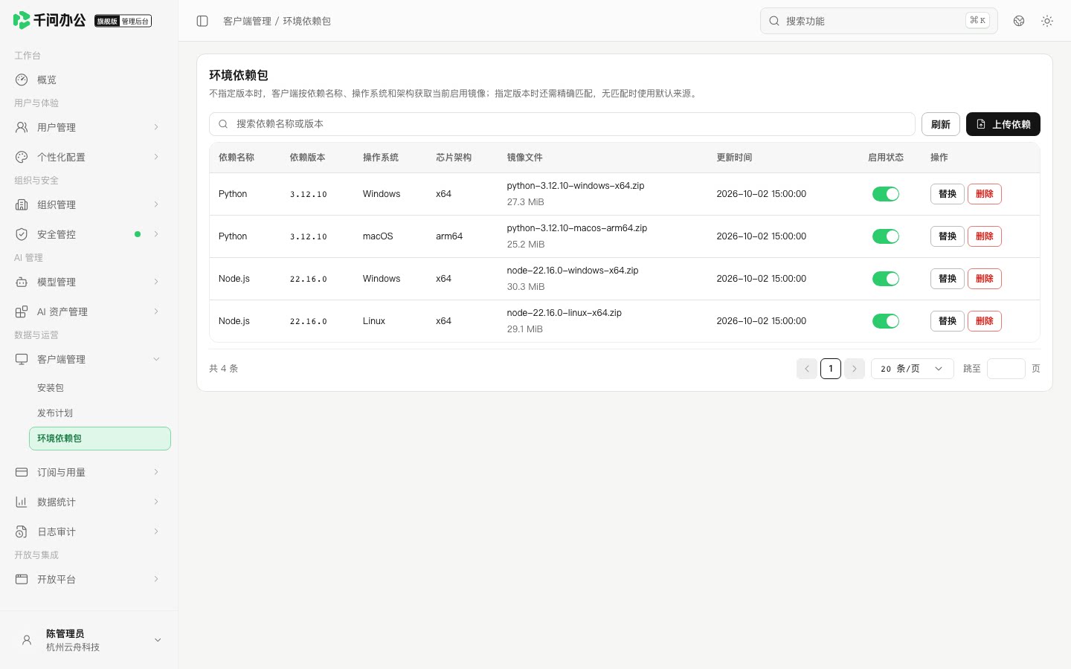Open the 20 条/页 page size dropdown
This screenshot has width=1071, height=669.
pos(912,369)
